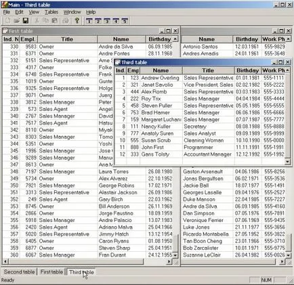Click the Third table scroll down arrow

(x=287, y=162)
